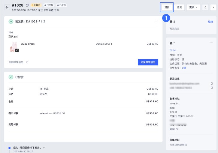Open the 0单 purchase history link
The image size is (218, 153).
[184, 68]
